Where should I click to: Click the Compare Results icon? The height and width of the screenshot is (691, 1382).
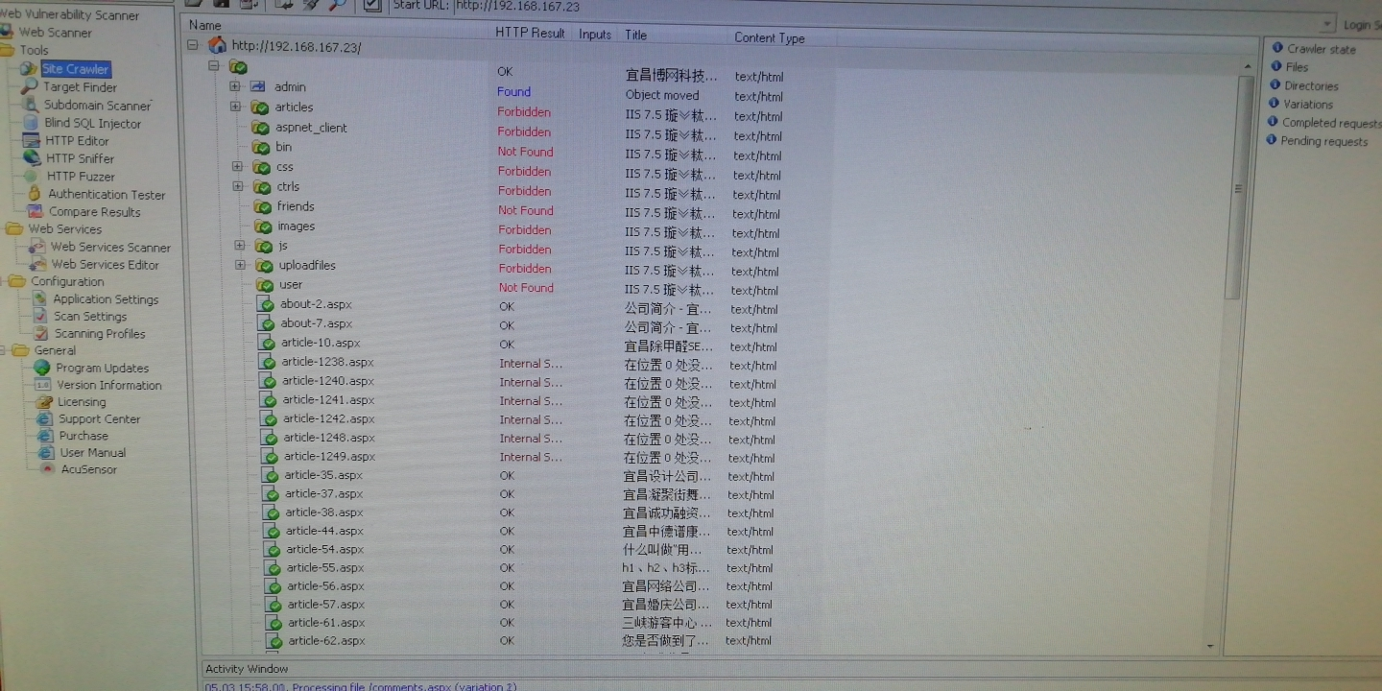[x=36, y=211]
